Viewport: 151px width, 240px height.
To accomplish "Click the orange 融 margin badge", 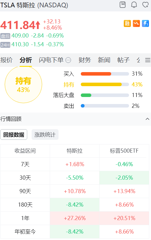I will pos(127,23).
